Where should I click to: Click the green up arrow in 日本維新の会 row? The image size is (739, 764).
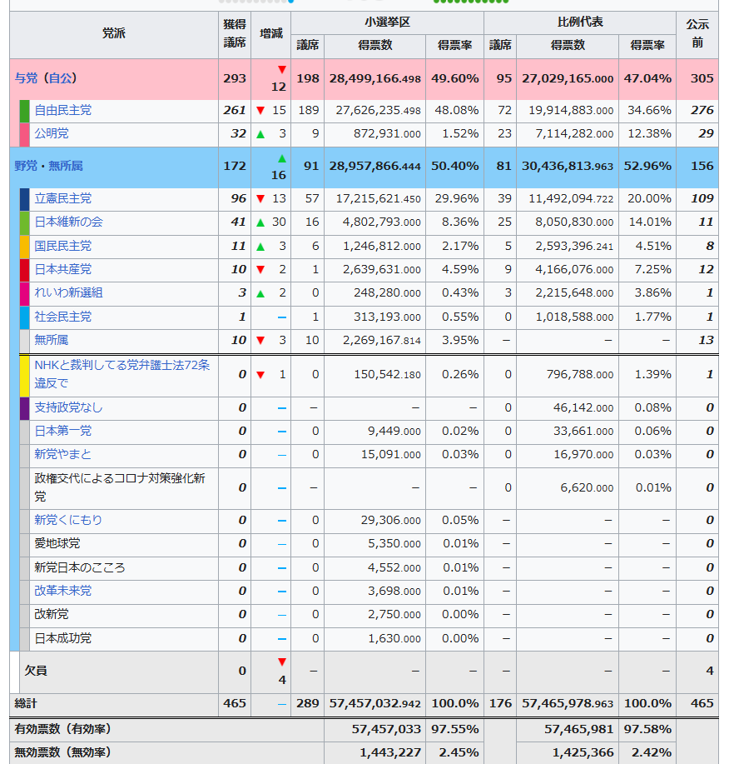coord(260,222)
